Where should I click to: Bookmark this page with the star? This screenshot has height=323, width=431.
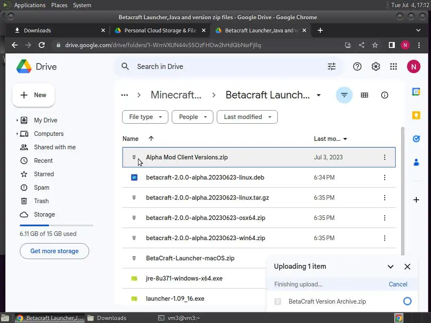pos(375,45)
